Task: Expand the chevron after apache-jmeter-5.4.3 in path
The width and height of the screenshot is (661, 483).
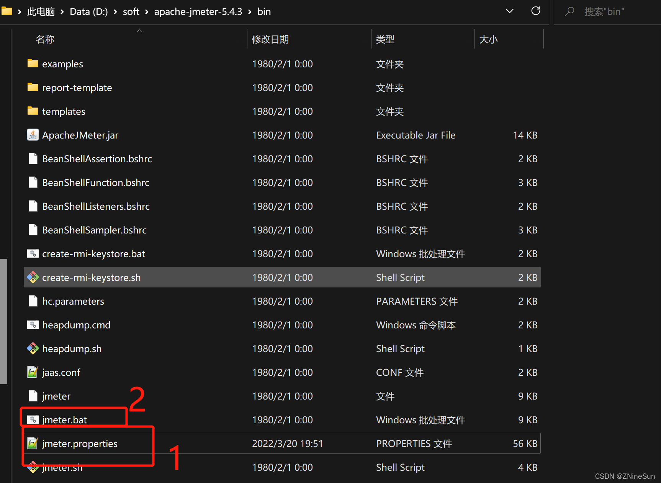Action: (x=250, y=12)
